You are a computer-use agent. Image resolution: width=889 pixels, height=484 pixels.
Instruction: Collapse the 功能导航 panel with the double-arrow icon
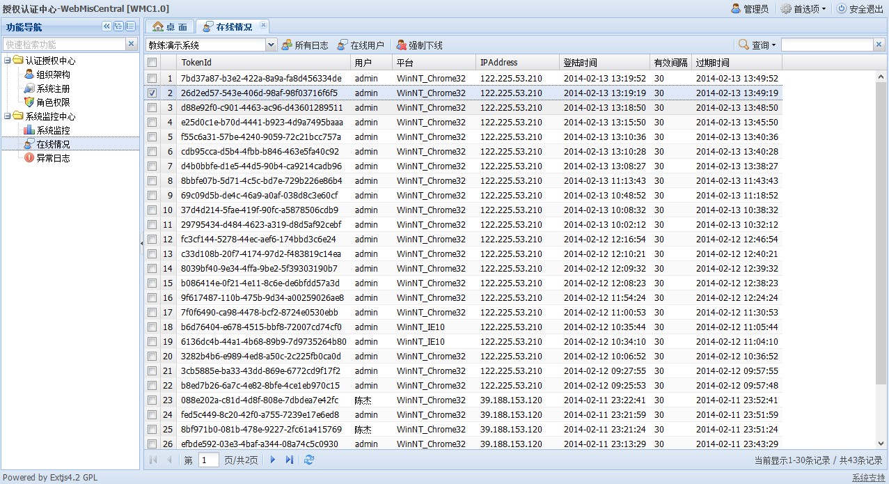point(107,26)
